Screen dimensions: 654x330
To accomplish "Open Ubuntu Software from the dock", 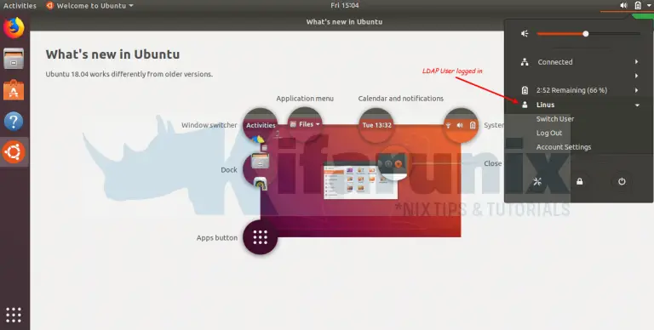I will click(x=14, y=90).
